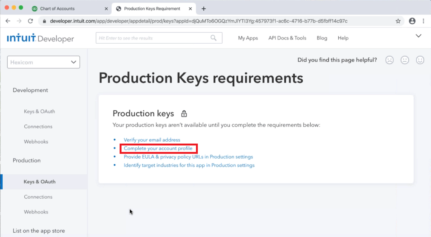Open Connections under Production
The image size is (431, 237).
click(x=38, y=197)
